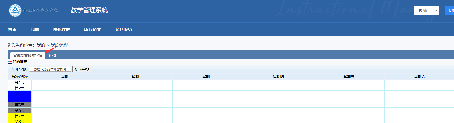Go to 首页 in navigation bar
Image resolution: width=454 pixels, height=123 pixels.
tap(12, 30)
